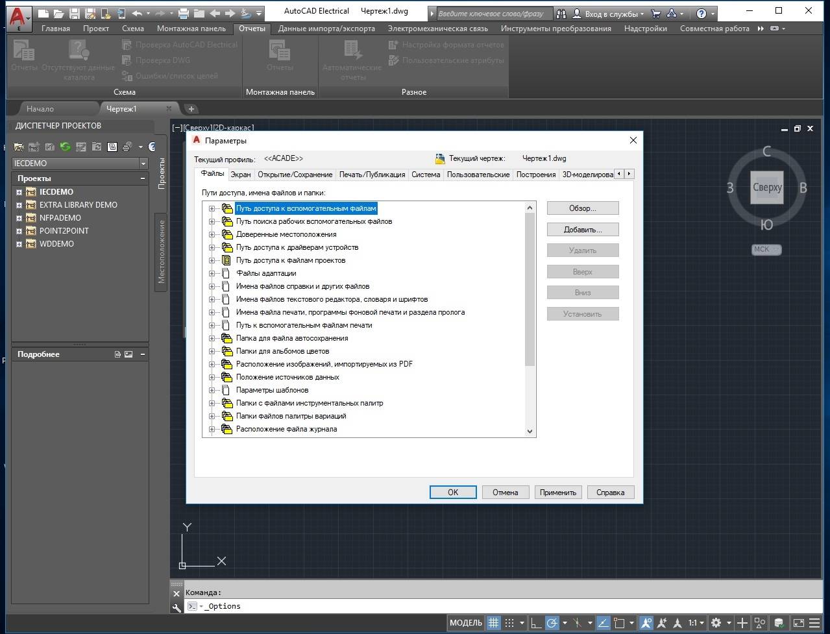
Task: Click the green Refresh icon in Project Manager
Action: tap(65, 147)
